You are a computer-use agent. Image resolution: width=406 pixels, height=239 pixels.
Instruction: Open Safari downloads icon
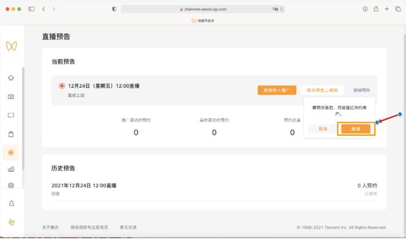point(365,9)
